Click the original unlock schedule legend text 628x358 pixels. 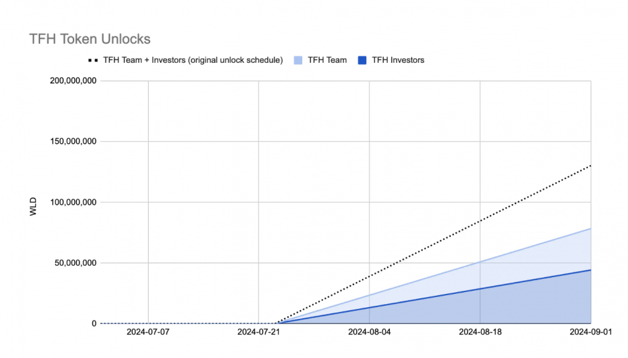193,60
